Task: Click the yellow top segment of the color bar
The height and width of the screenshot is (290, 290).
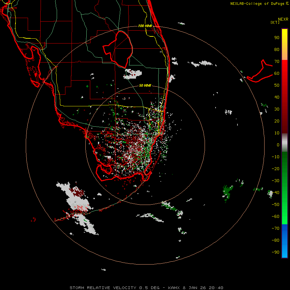Action: point(285,44)
